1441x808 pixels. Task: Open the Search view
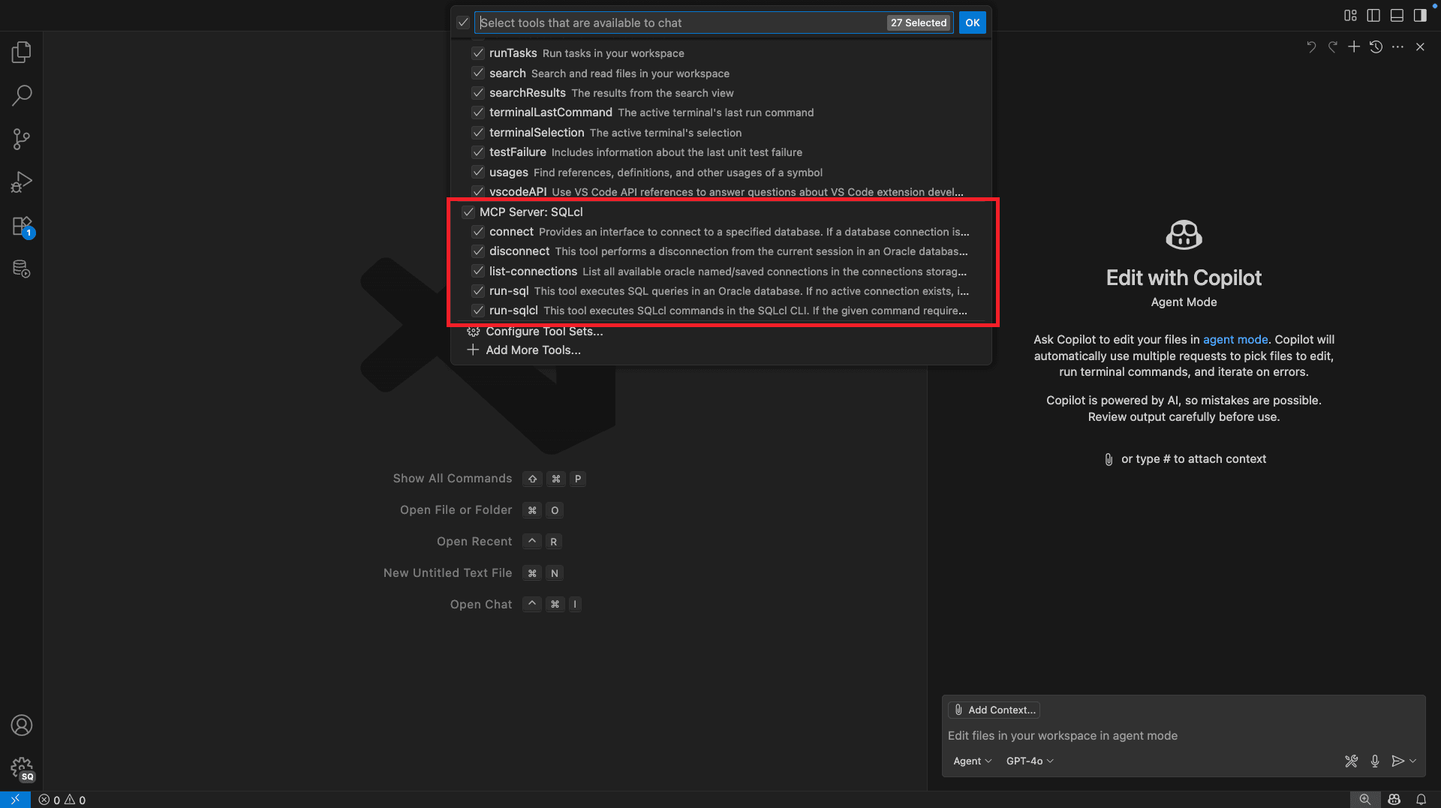click(22, 95)
